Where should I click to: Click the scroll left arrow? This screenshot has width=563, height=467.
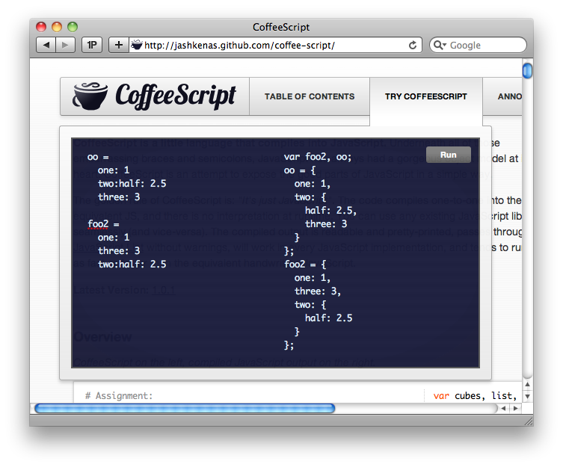point(504,409)
